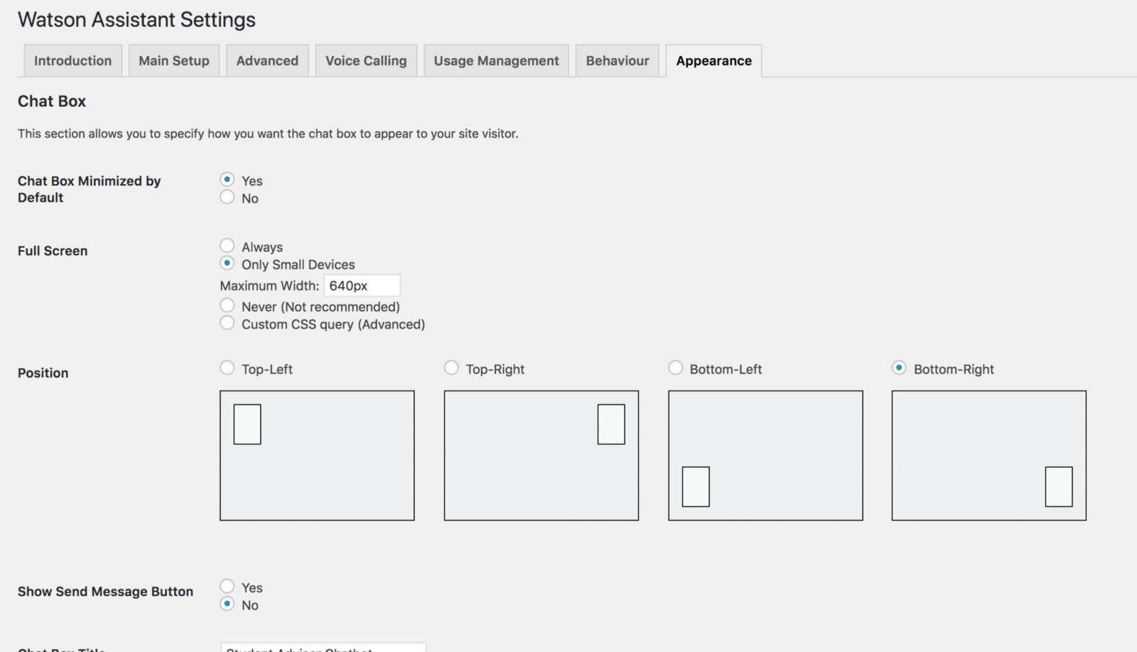The height and width of the screenshot is (652, 1137).
Task: Enable the Show Send Message Button option
Action: [x=227, y=585]
